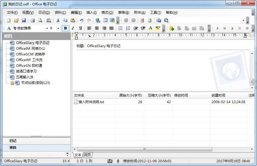Open the 格式 menu
The height and width of the screenshot is (166, 257).
click(107, 12)
